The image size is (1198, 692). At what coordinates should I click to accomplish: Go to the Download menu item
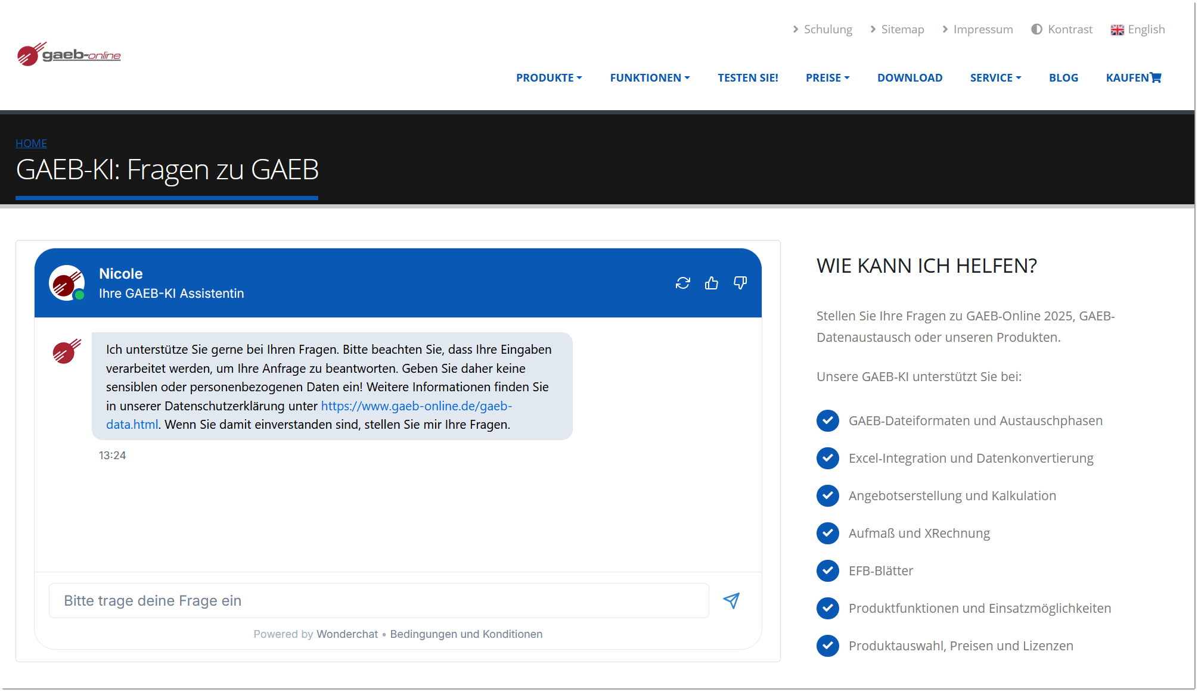(910, 77)
